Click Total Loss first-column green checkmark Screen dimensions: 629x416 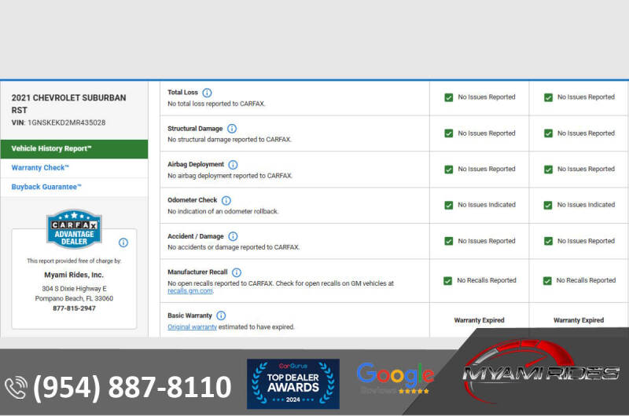[448, 97]
